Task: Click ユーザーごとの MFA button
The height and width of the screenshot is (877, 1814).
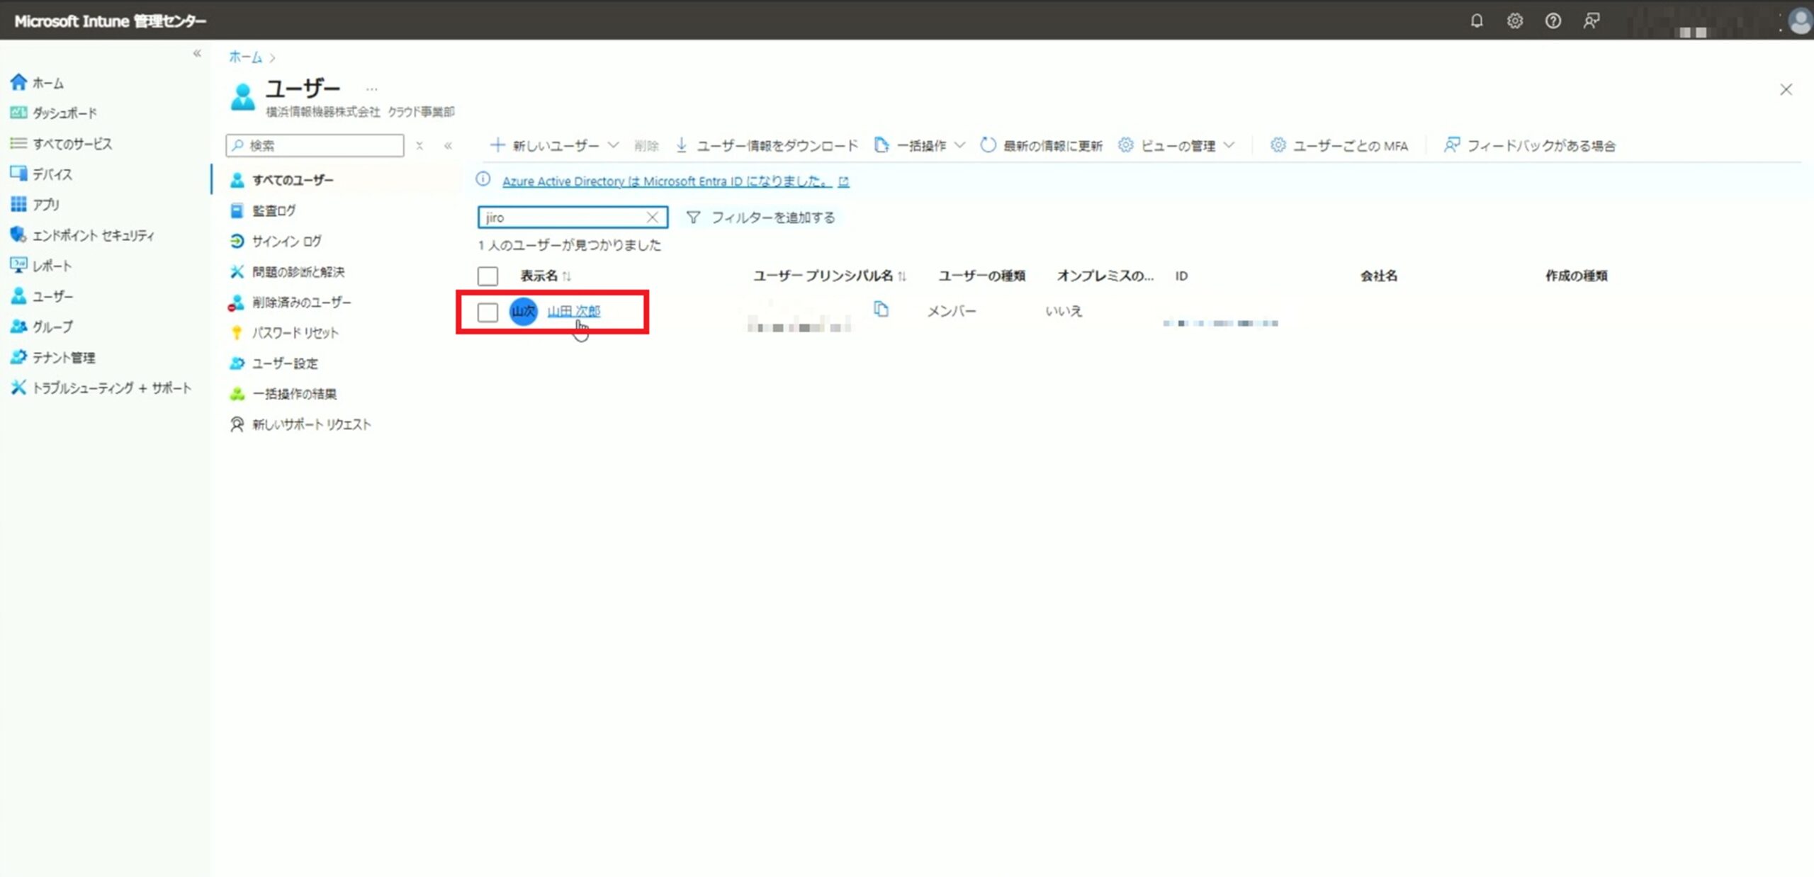Action: pos(1339,145)
